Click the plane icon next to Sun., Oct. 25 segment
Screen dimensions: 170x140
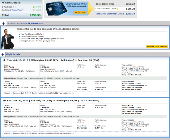coord(5,101)
